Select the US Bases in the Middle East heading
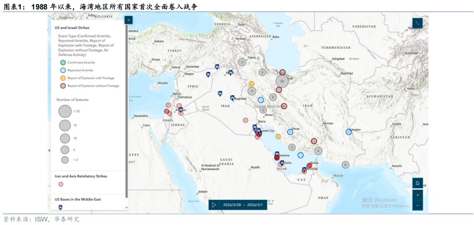This screenshot has height=225, width=474. click(x=78, y=199)
